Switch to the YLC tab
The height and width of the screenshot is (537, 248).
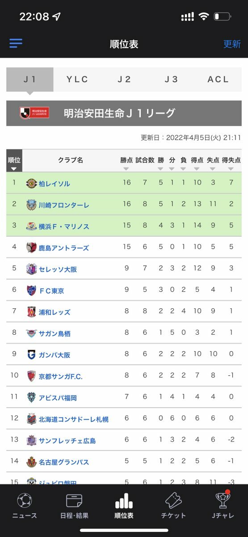[x=77, y=79]
